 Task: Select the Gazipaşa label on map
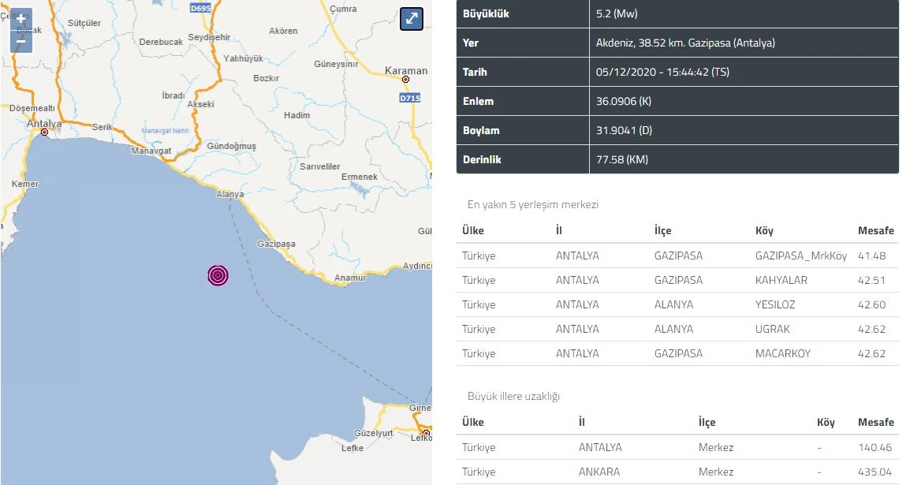276,244
